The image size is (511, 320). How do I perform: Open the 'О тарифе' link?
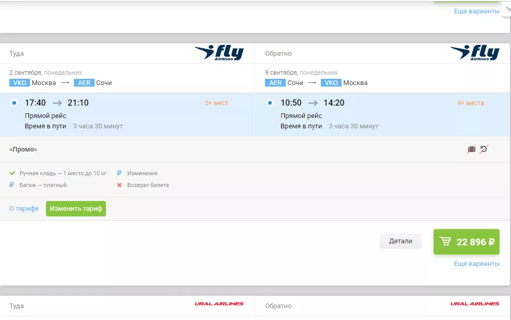coord(24,209)
